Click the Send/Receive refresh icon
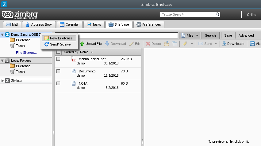This screenshot has width=261, height=146. tap(46, 44)
